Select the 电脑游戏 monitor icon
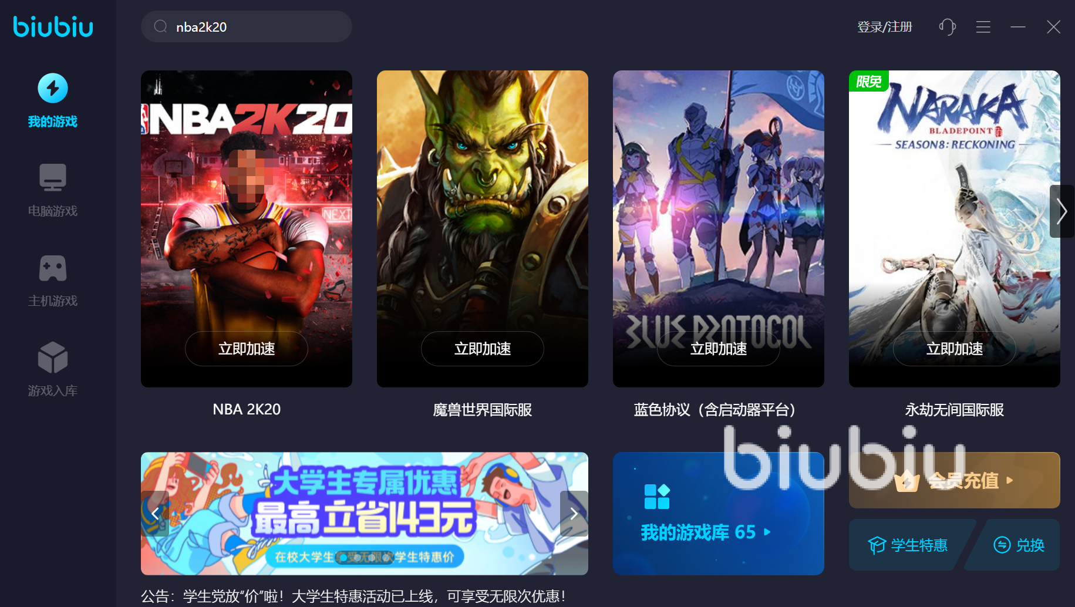The image size is (1075, 607). pyautogui.click(x=53, y=177)
